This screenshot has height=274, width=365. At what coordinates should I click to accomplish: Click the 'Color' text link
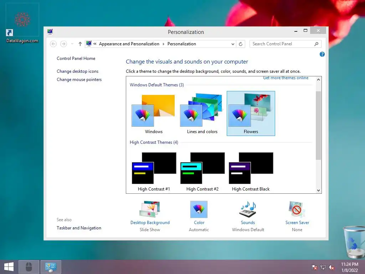point(199,223)
